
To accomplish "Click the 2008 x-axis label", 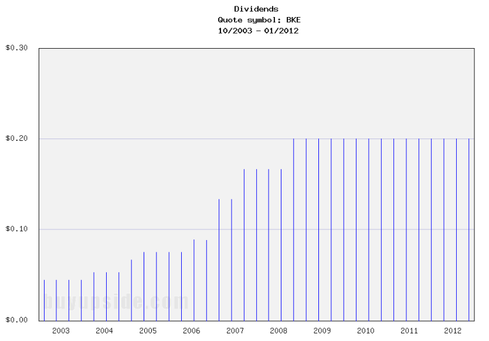I will (279, 330).
